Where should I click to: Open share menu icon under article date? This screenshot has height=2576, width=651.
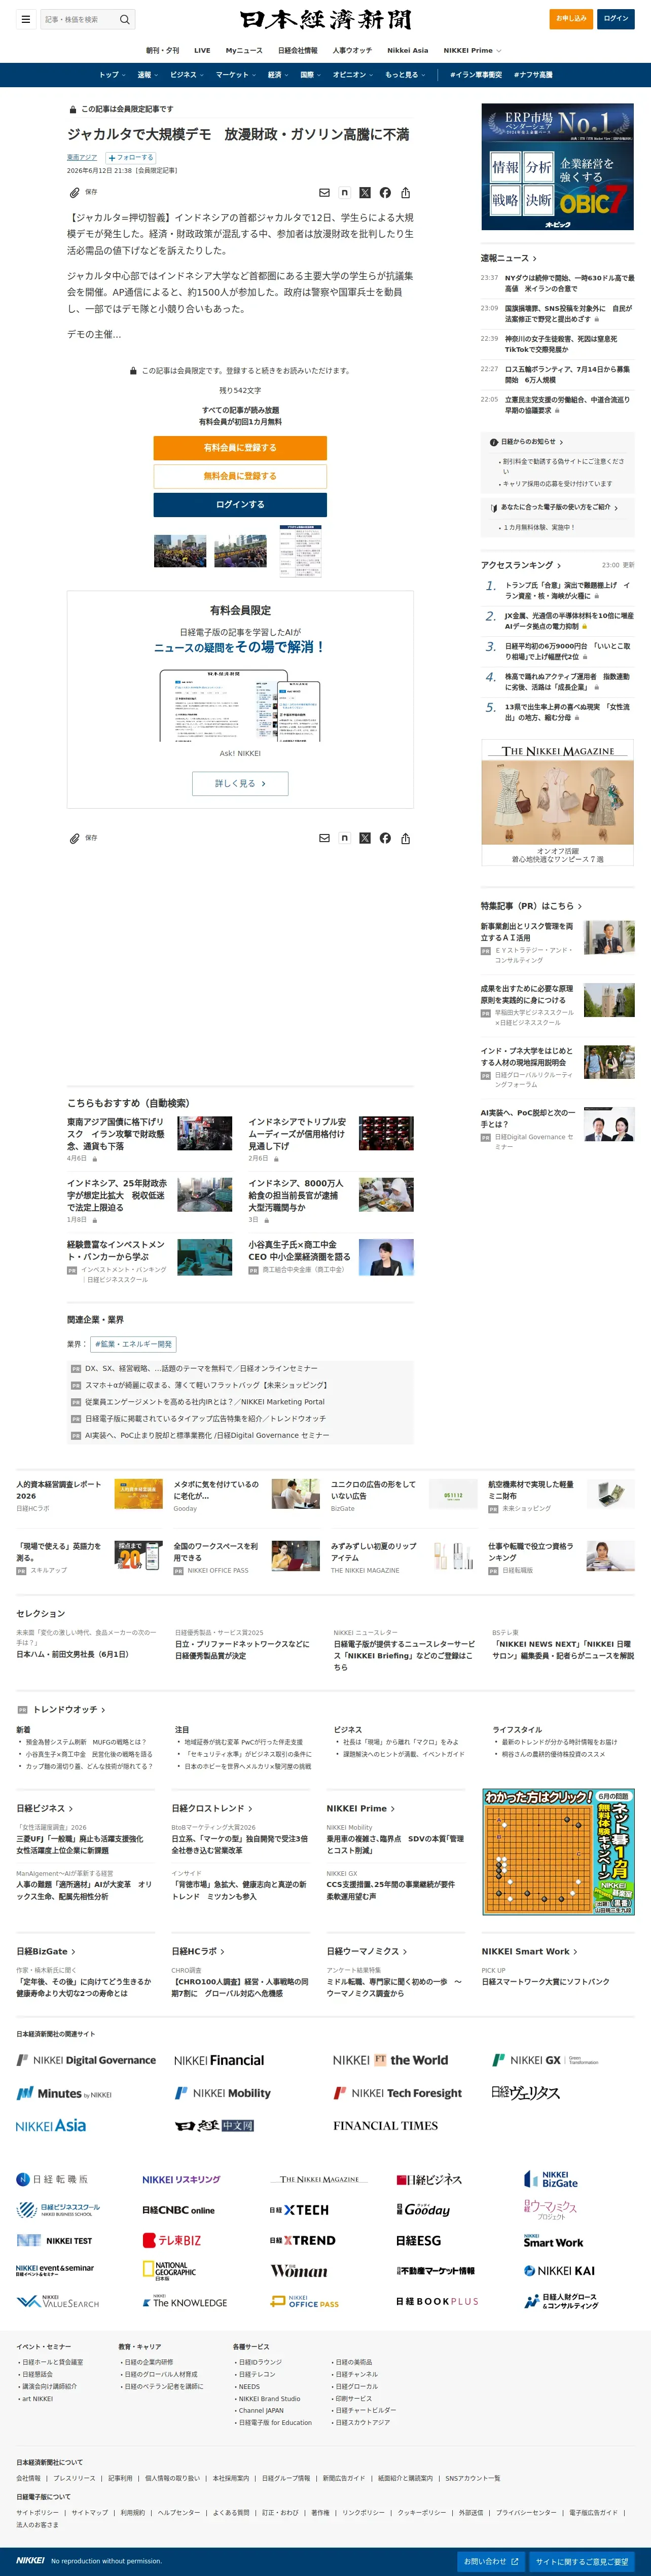pyautogui.click(x=405, y=193)
